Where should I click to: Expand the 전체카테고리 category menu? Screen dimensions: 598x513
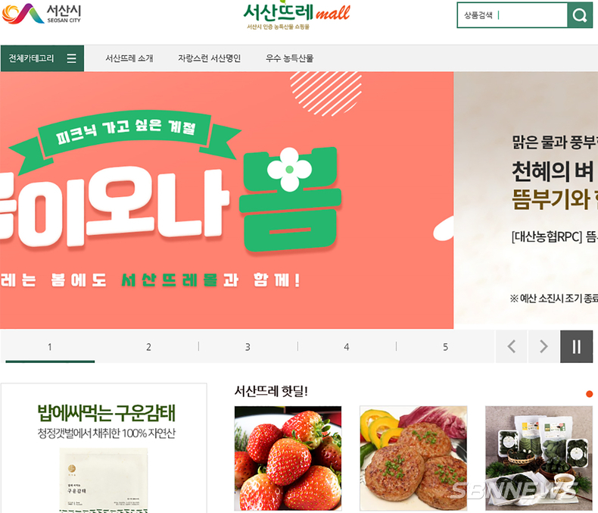(42, 58)
